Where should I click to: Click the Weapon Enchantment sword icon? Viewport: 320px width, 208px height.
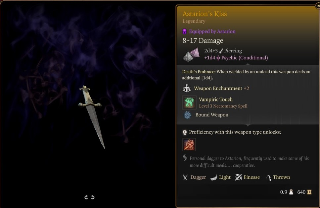[187, 88]
